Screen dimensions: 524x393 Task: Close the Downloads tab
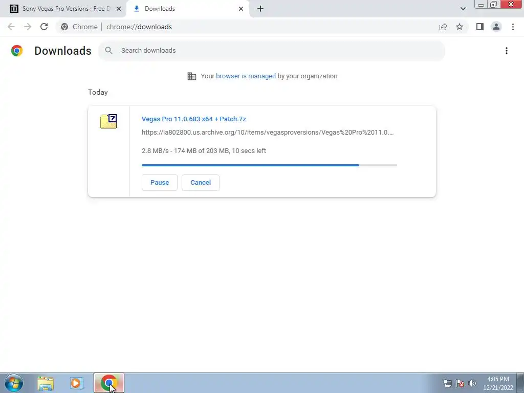pos(241,9)
